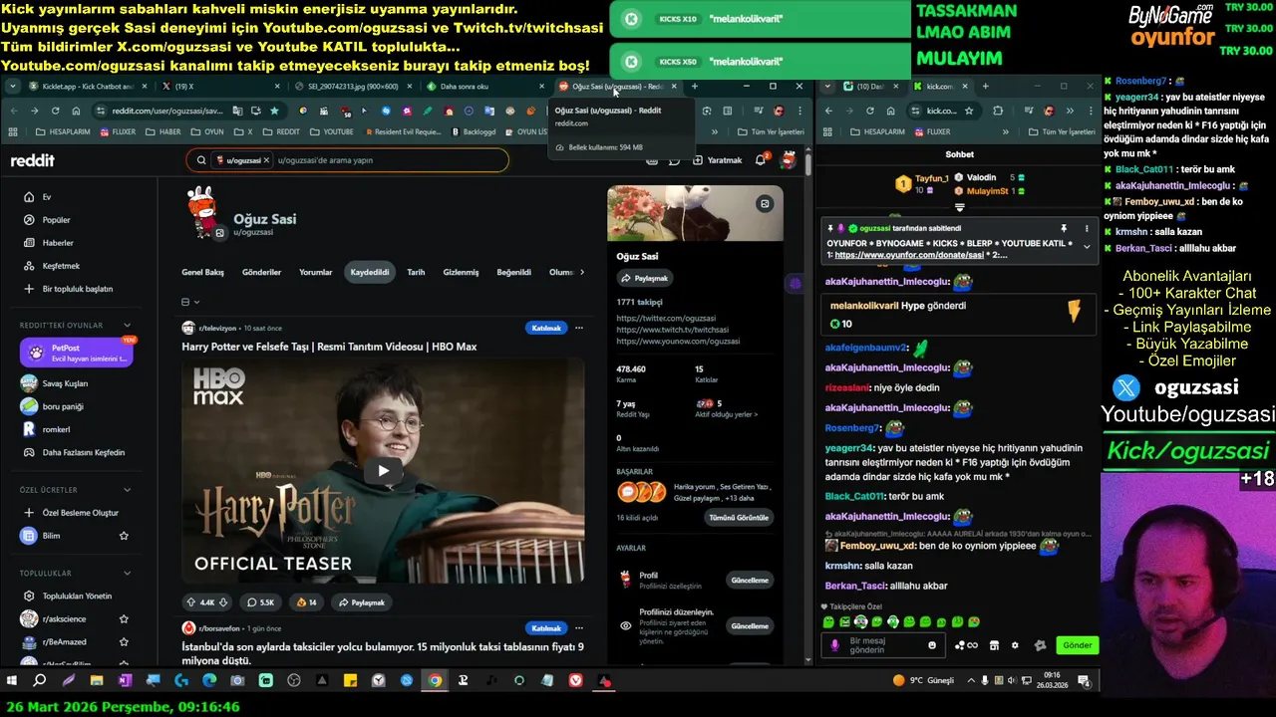Send chat message with Gönder button
Viewport: 1276px width, 717px height.
[1078, 645]
